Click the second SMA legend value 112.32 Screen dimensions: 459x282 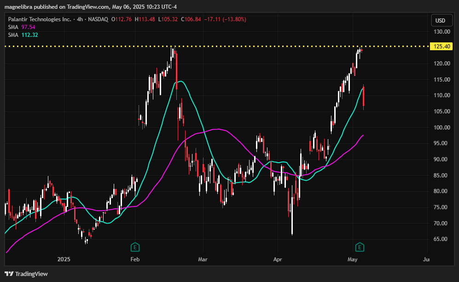pos(29,35)
